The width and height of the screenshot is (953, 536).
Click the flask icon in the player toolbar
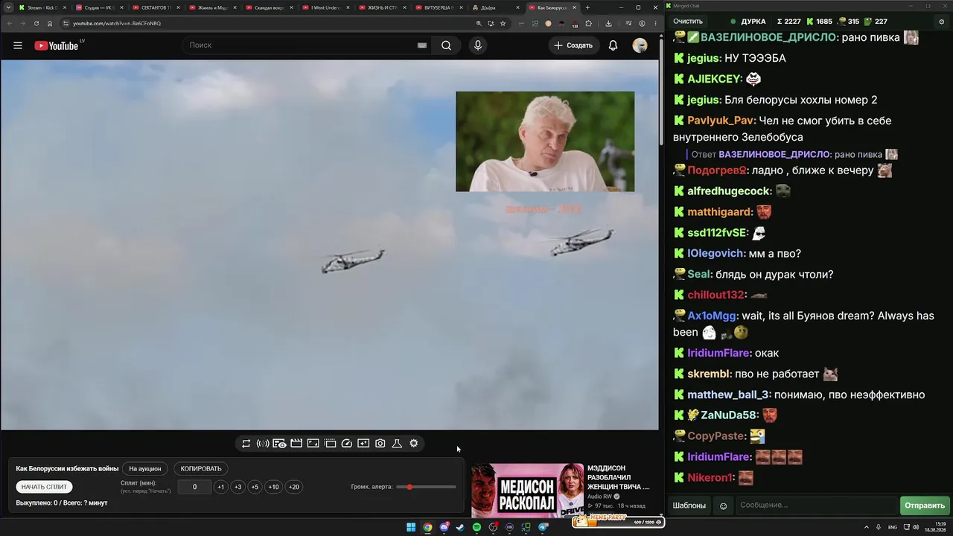coord(397,444)
